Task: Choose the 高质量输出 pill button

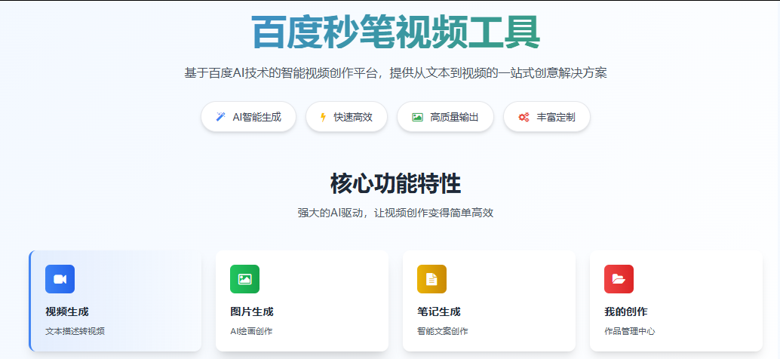Action: [445, 117]
